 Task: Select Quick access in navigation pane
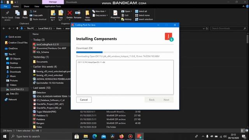click(x=15, y=37)
